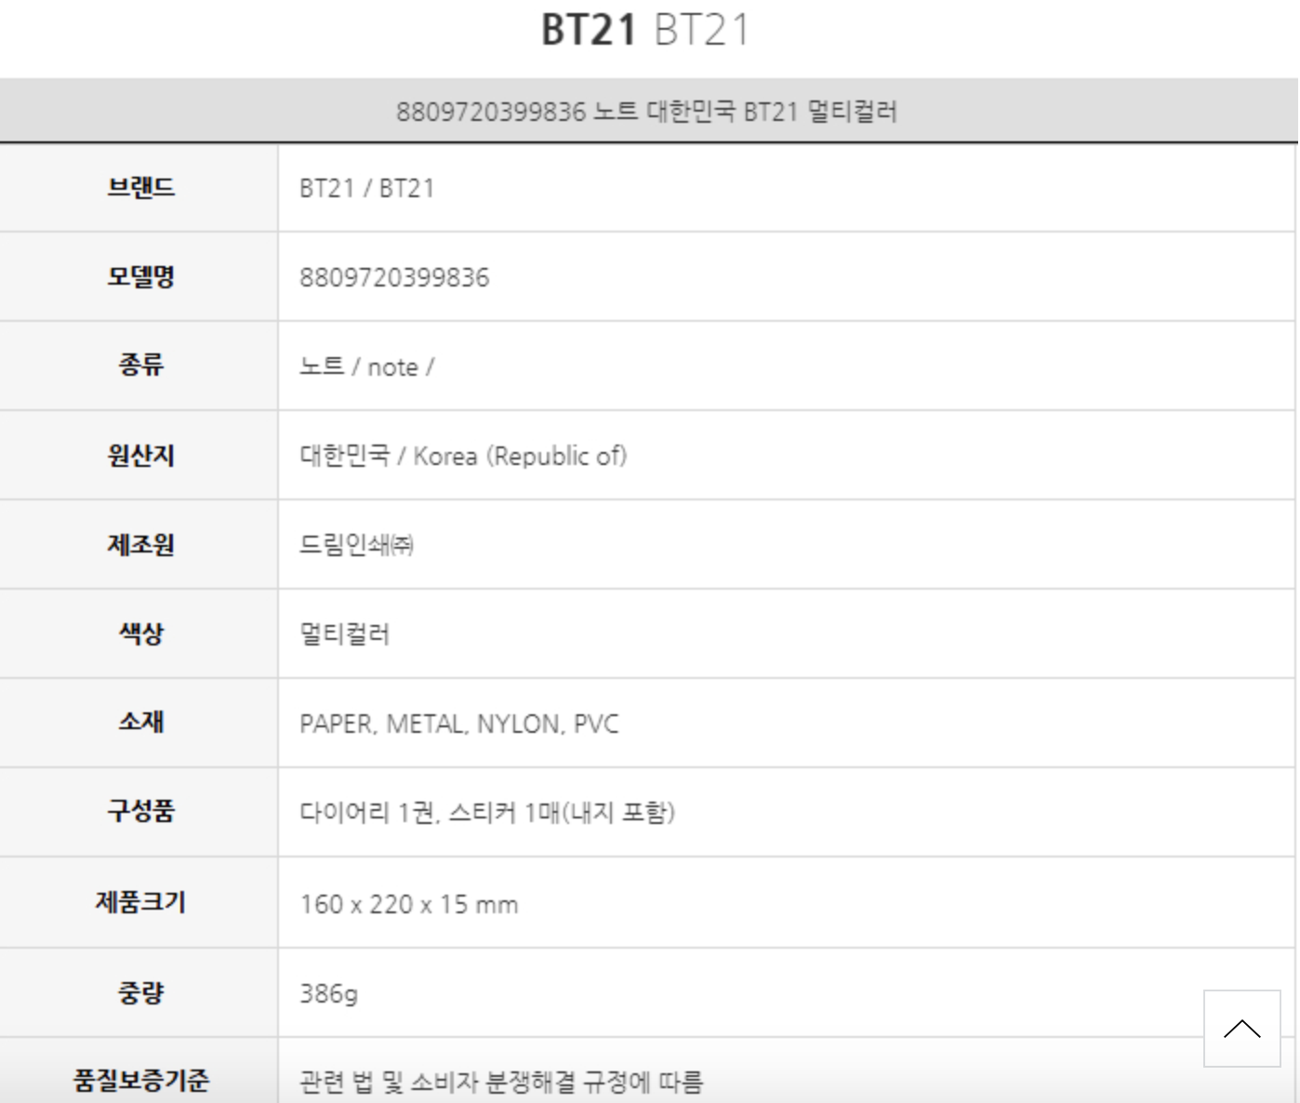Click the 브랜드 row label

click(x=140, y=188)
